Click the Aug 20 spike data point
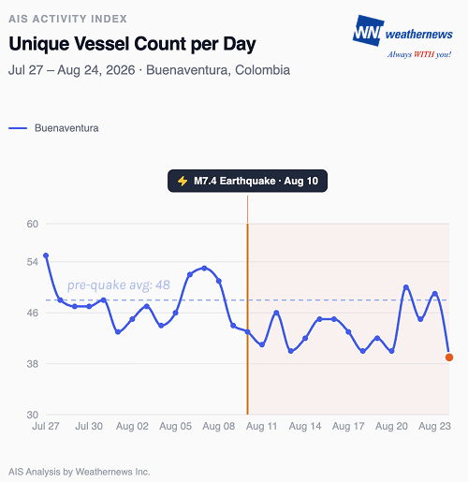This screenshot has height=482, width=468. point(406,287)
